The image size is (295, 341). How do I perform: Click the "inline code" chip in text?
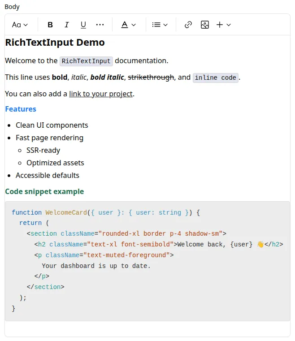[x=216, y=78]
